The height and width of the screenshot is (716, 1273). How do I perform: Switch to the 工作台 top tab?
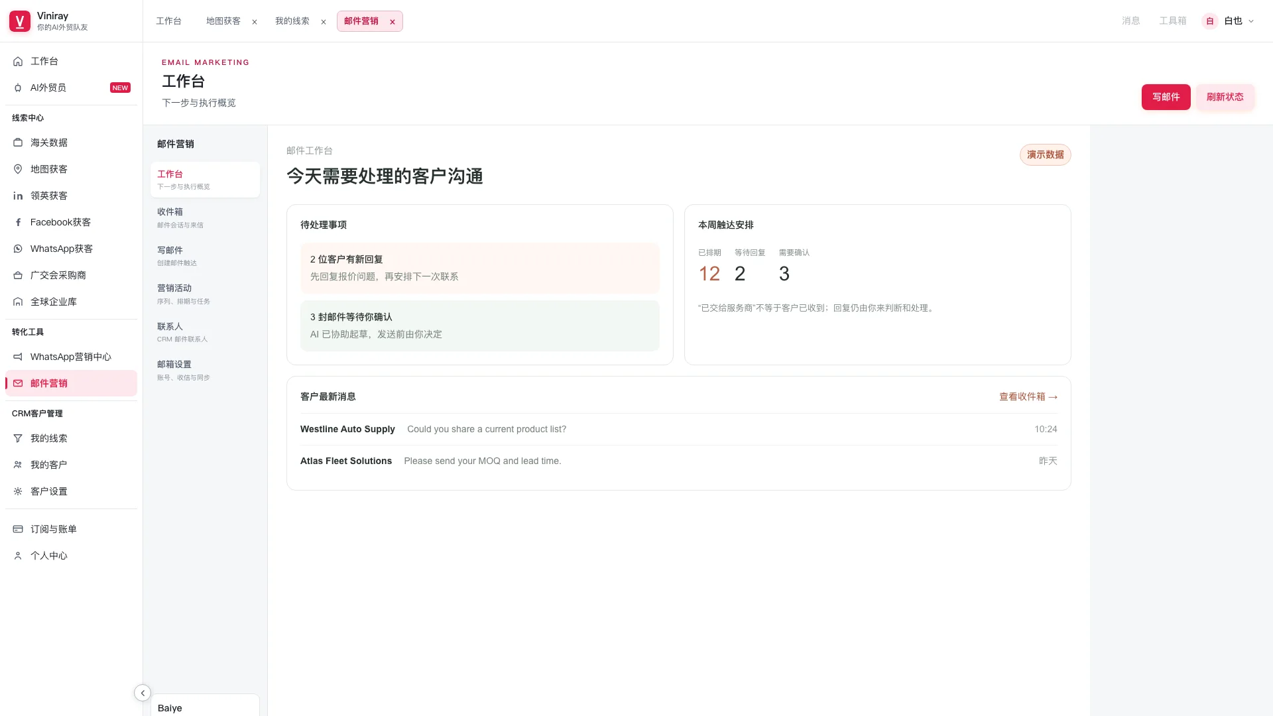click(168, 21)
